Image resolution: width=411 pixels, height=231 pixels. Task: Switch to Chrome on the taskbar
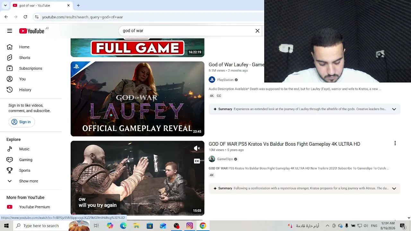203,226
